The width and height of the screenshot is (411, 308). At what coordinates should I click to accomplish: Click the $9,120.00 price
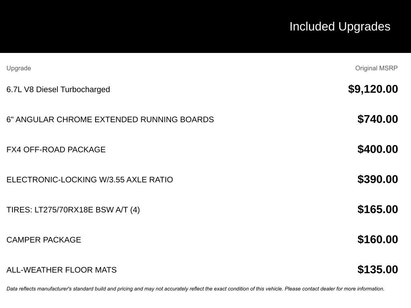coord(373,89)
